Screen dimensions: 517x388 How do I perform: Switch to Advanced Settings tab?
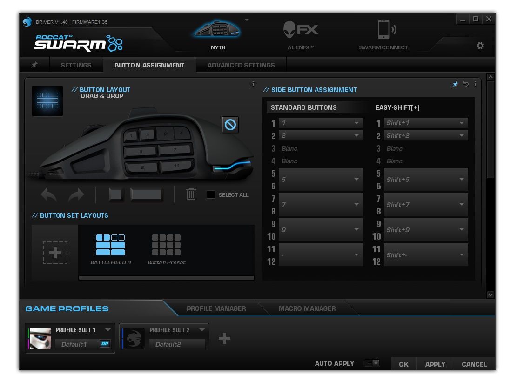(x=241, y=65)
